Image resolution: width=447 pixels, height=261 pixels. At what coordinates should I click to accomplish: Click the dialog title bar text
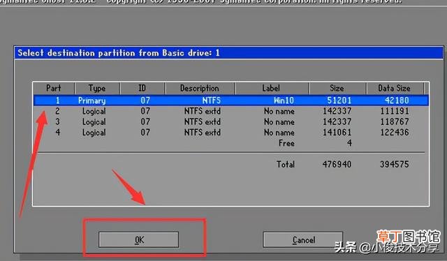coord(119,53)
